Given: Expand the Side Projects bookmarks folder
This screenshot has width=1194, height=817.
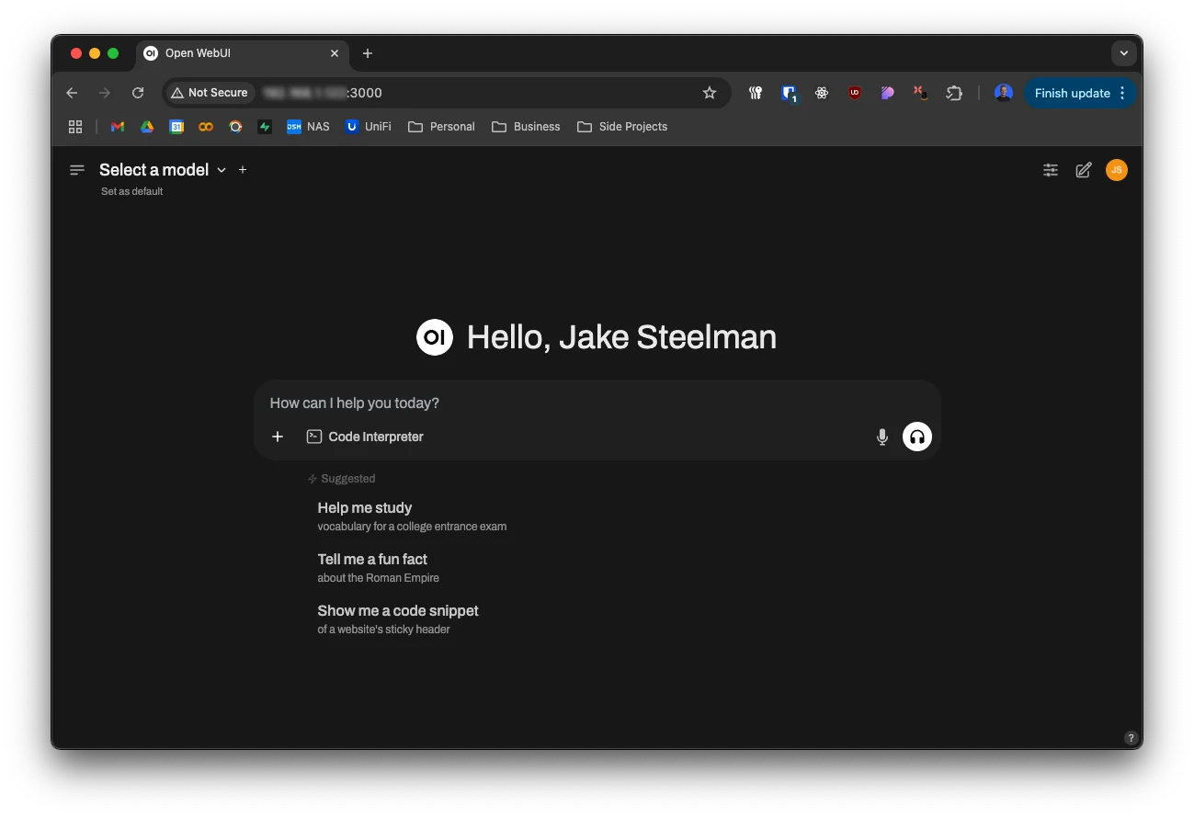Looking at the screenshot, I should click(622, 127).
